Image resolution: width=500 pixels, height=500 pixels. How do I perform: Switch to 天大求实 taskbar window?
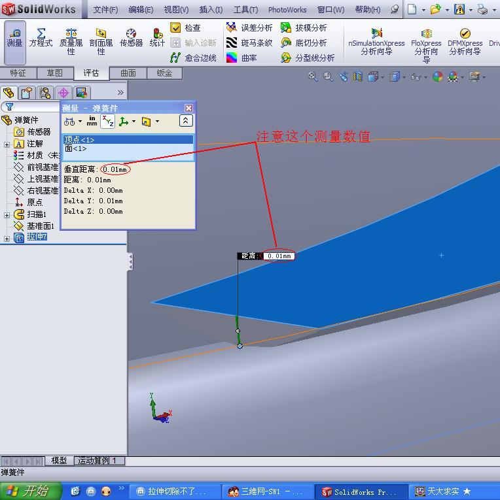coord(454,492)
